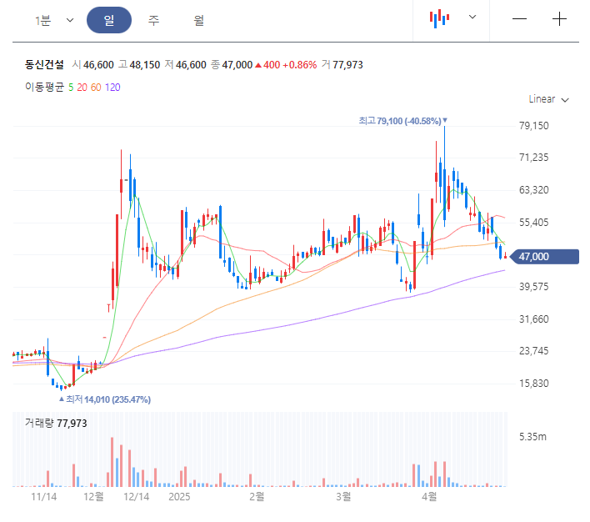Click the 12/14 date axis label
Screen dimensions: 590x522
(136, 497)
